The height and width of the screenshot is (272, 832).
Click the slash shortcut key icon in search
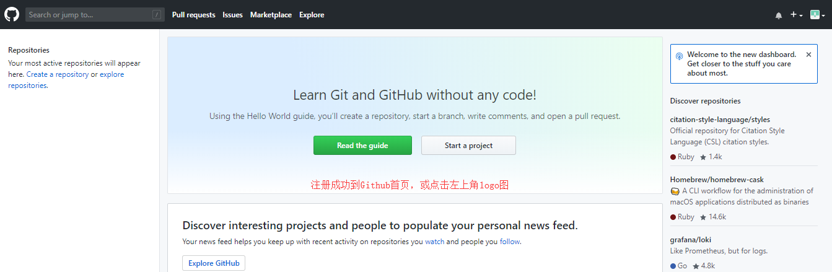coord(157,15)
